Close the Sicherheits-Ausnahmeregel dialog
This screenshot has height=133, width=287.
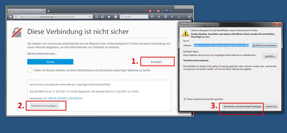point(277,24)
